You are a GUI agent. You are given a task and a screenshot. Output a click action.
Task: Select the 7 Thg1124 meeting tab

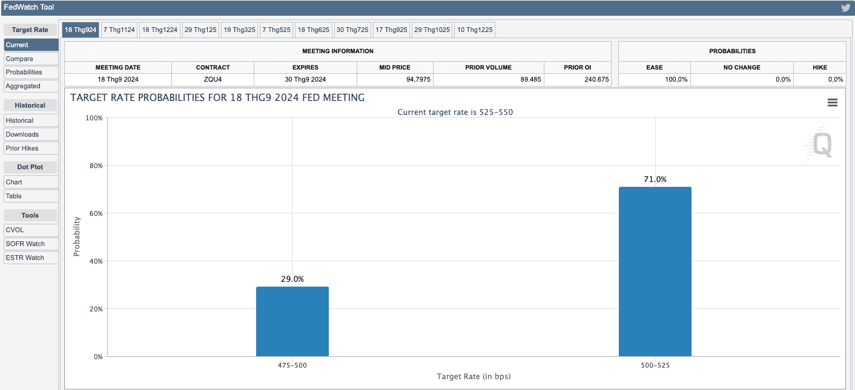[x=119, y=30]
